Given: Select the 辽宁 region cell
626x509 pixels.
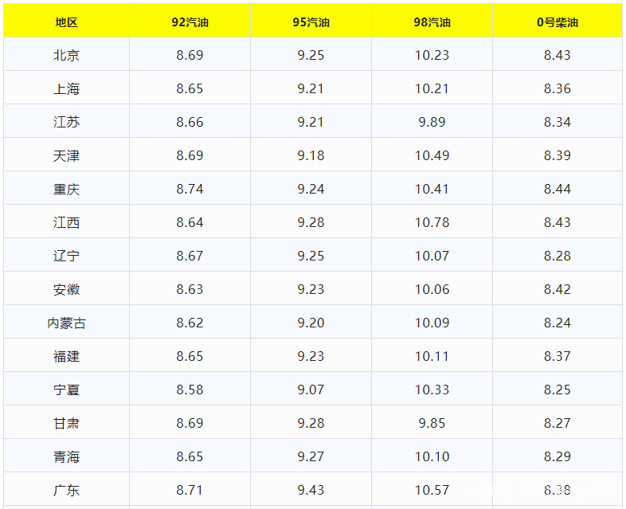Looking at the screenshot, I should [x=66, y=256].
